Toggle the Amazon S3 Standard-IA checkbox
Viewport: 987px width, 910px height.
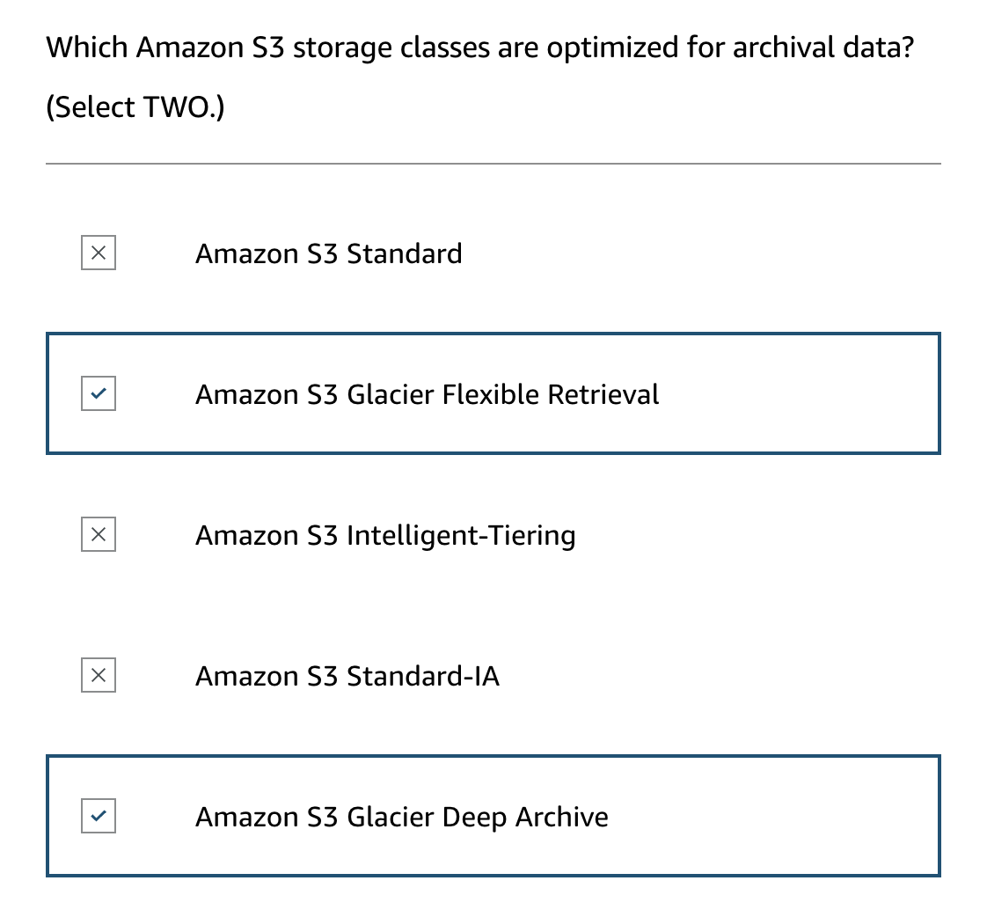tap(99, 675)
